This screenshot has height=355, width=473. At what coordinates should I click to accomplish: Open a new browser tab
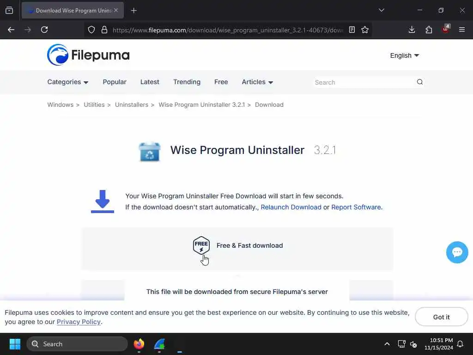click(134, 11)
